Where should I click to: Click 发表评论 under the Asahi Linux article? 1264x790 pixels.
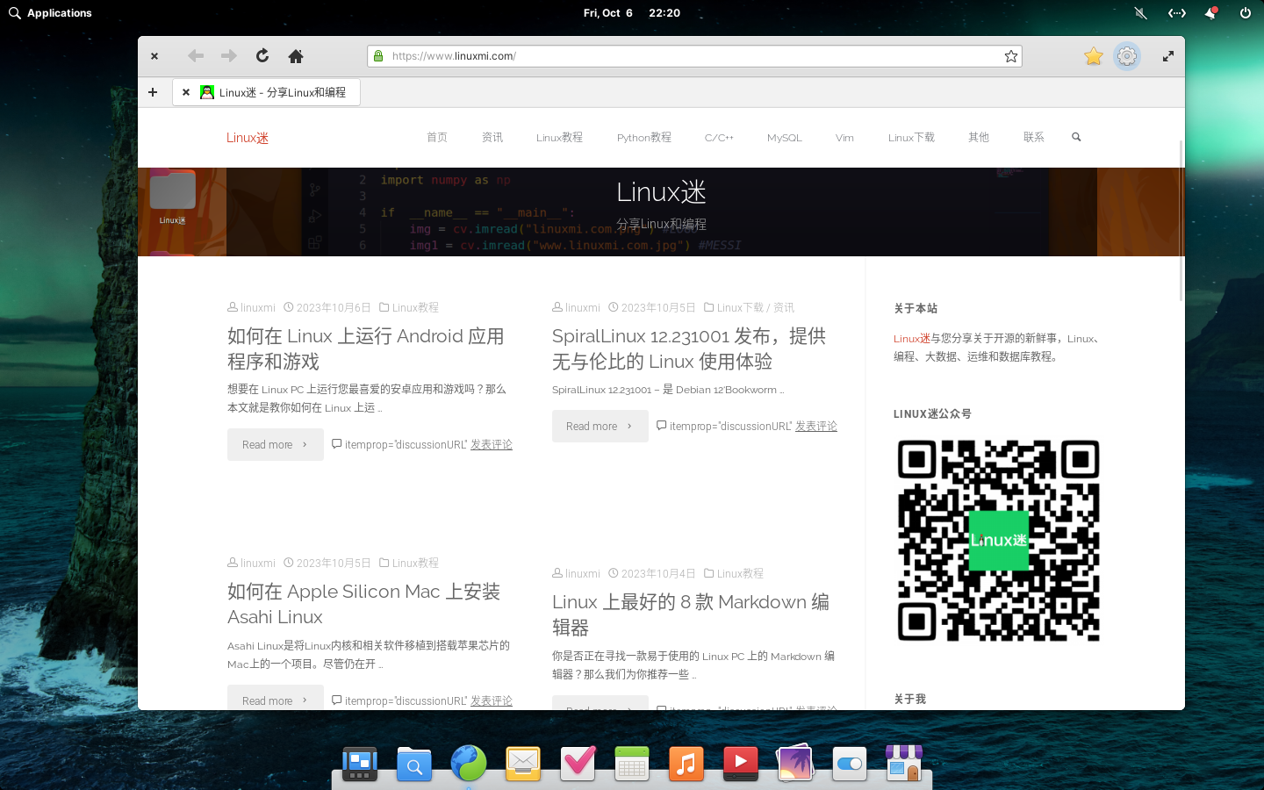point(492,701)
